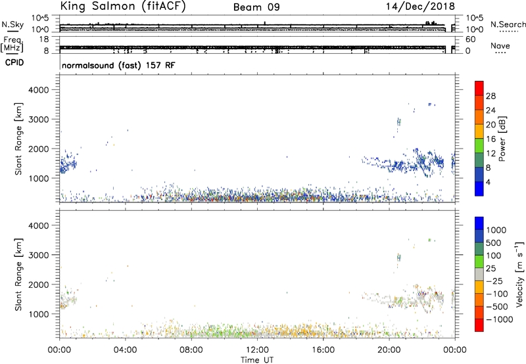Click the '1000' tick on velocity colorbar
The image size is (526, 364).
pos(496,230)
